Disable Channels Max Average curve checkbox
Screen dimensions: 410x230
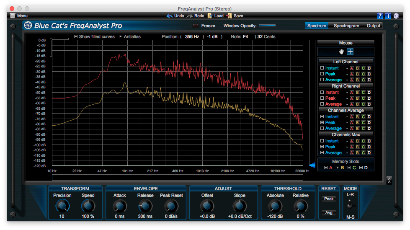(x=322, y=153)
